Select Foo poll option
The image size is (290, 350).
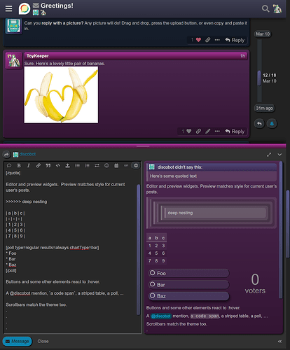click(188, 273)
